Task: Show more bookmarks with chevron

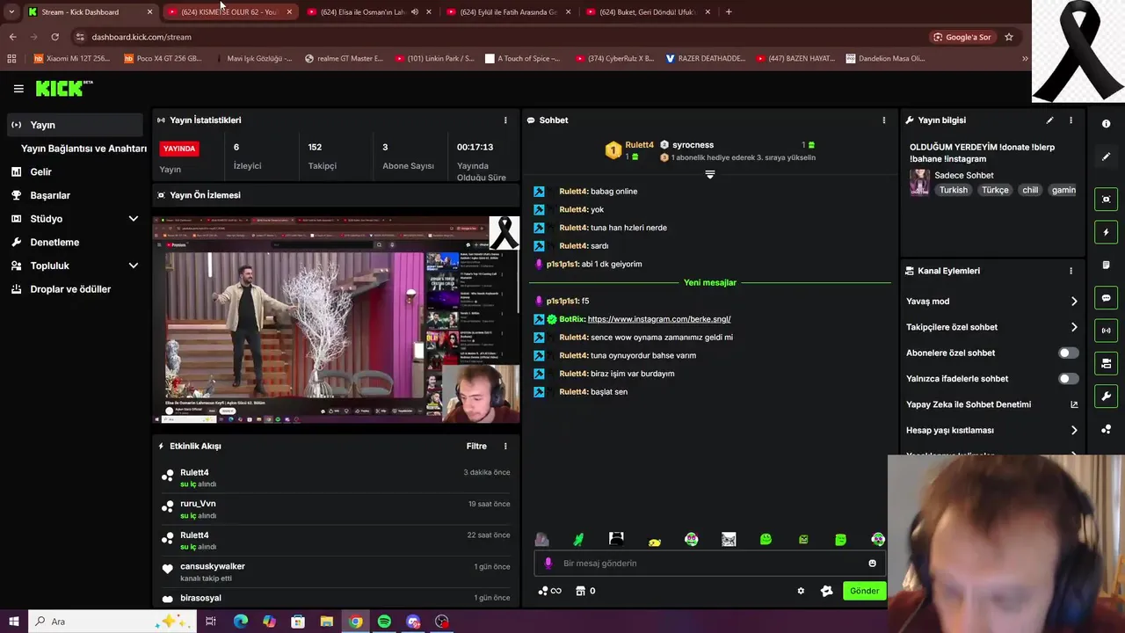Action: click(x=1025, y=59)
